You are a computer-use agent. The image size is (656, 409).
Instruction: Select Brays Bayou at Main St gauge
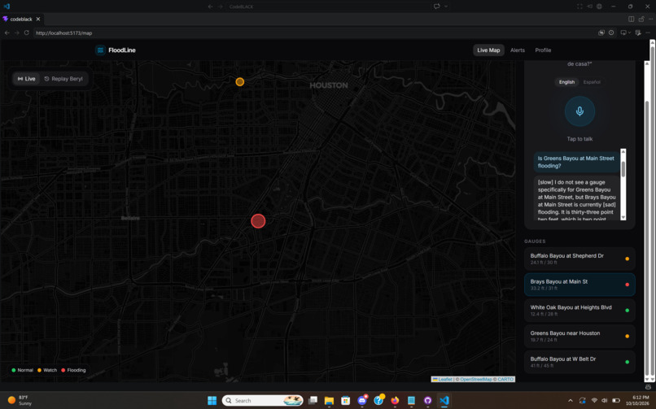pos(579,285)
